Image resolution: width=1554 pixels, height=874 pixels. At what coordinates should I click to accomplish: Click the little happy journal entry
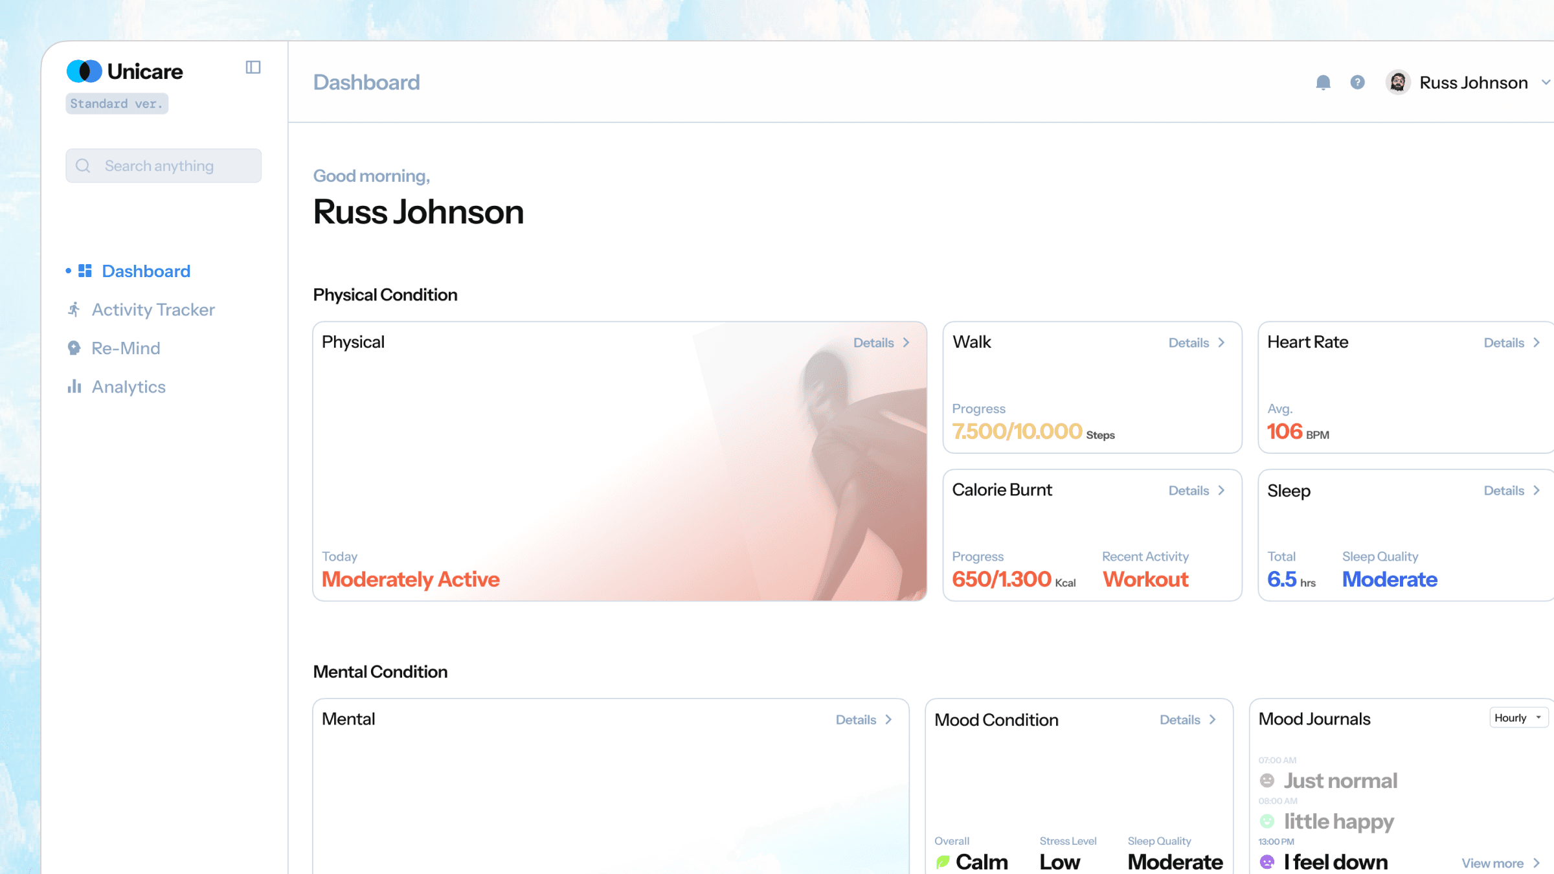pos(1339,822)
